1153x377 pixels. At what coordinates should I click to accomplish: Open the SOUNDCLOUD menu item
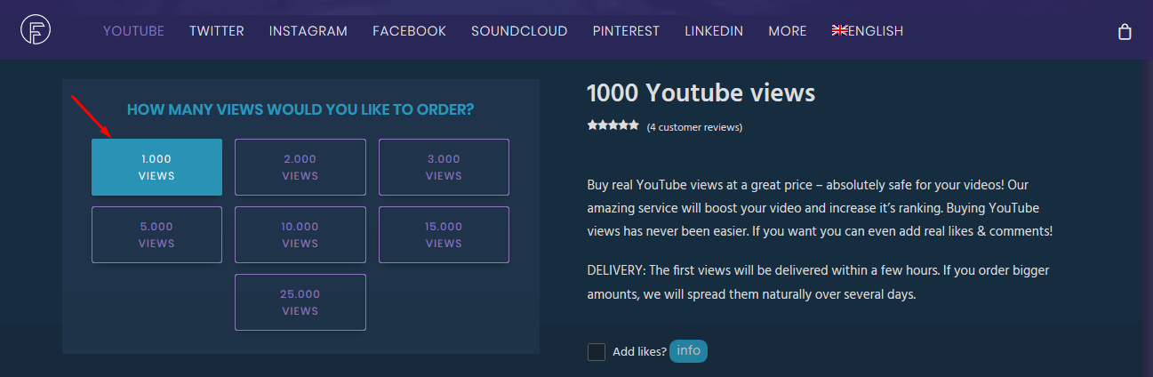[519, 31]
